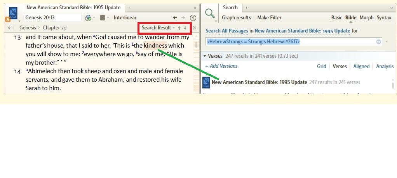Select the New American Standard Bible tab
This screenshot has height=178, width=397.
(73, 7)
